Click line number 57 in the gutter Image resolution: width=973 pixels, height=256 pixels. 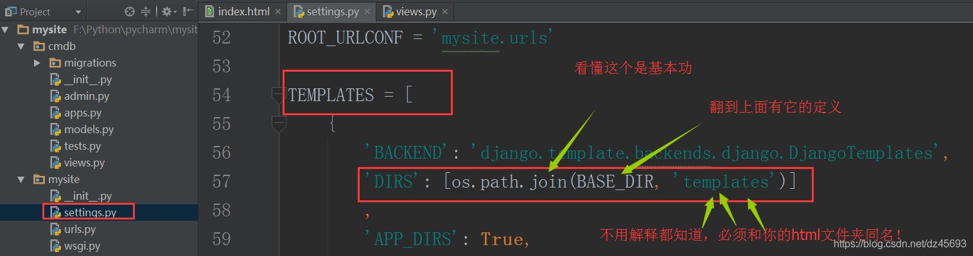pos(221,182)
